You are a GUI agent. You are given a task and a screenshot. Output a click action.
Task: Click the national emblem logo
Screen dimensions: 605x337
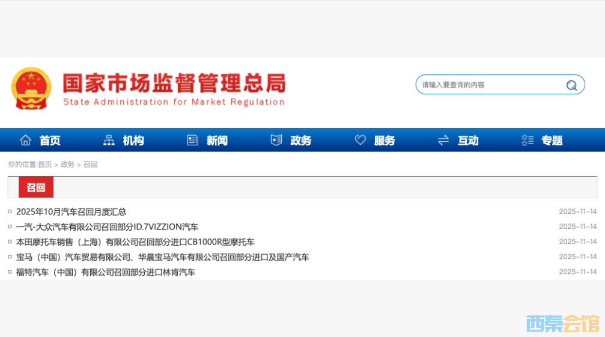31,88
